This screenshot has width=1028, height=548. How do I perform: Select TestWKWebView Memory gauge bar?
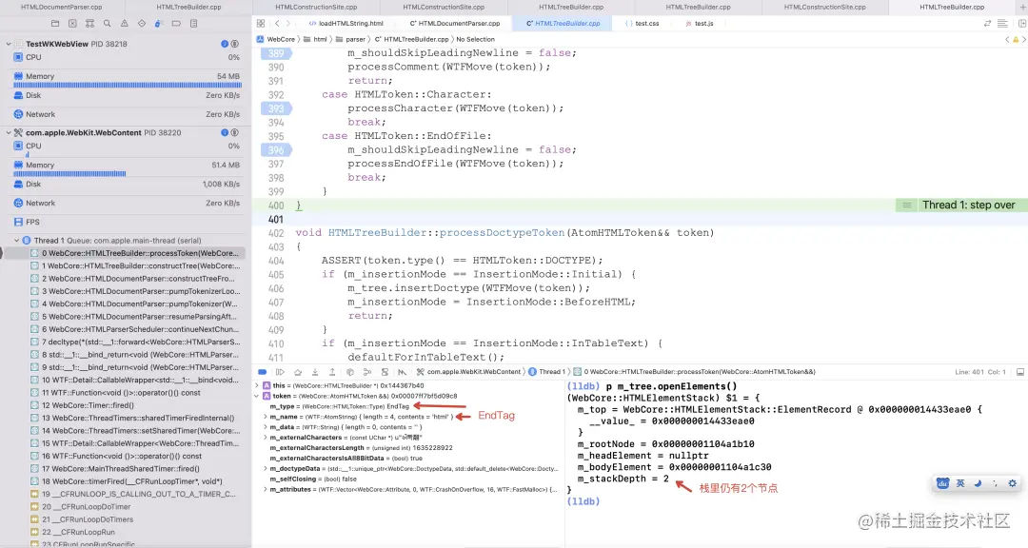[x=128, y=86]
